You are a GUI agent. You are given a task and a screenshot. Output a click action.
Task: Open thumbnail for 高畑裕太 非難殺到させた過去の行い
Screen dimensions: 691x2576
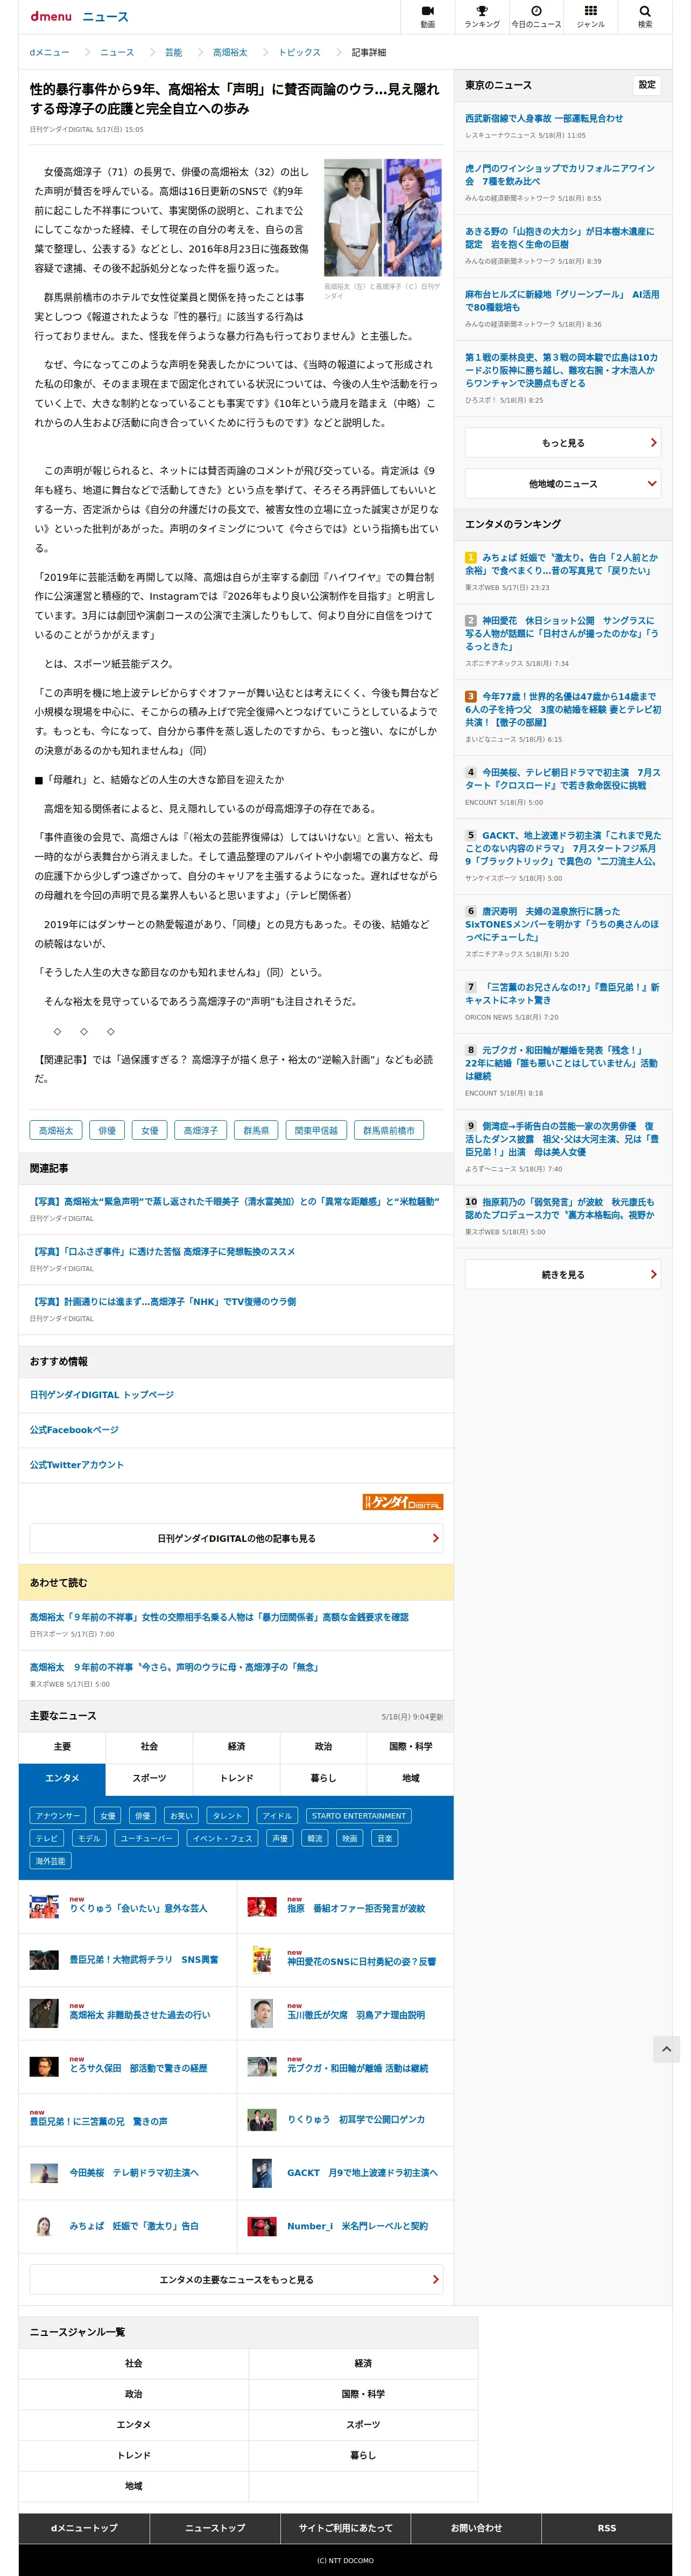pos(44,2014)
